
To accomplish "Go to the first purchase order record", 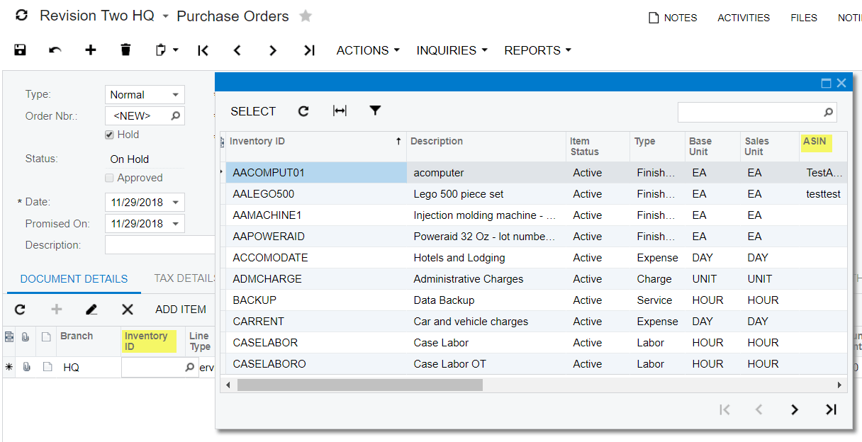I will 203,50.
